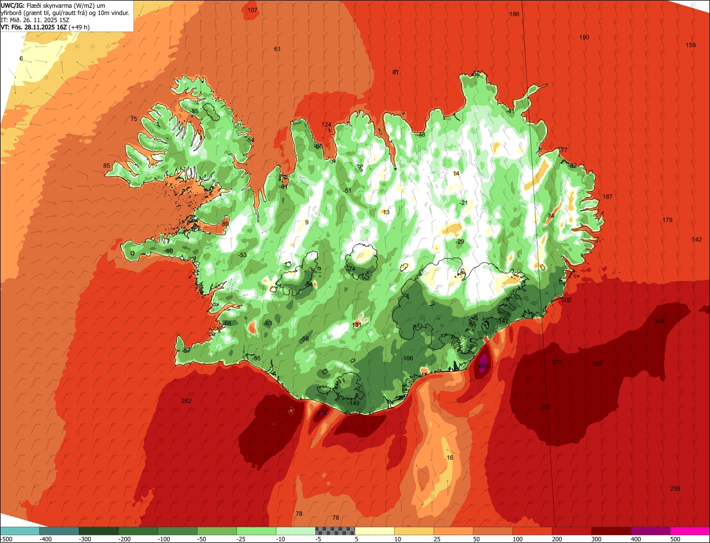
Task: Select the -21 value in eastern highlands
Action: 463,203
